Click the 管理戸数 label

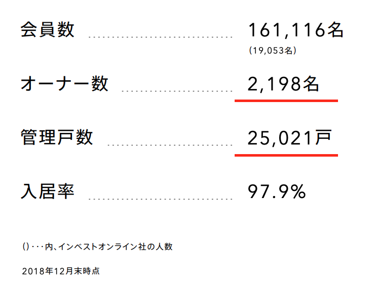[57, 137]
